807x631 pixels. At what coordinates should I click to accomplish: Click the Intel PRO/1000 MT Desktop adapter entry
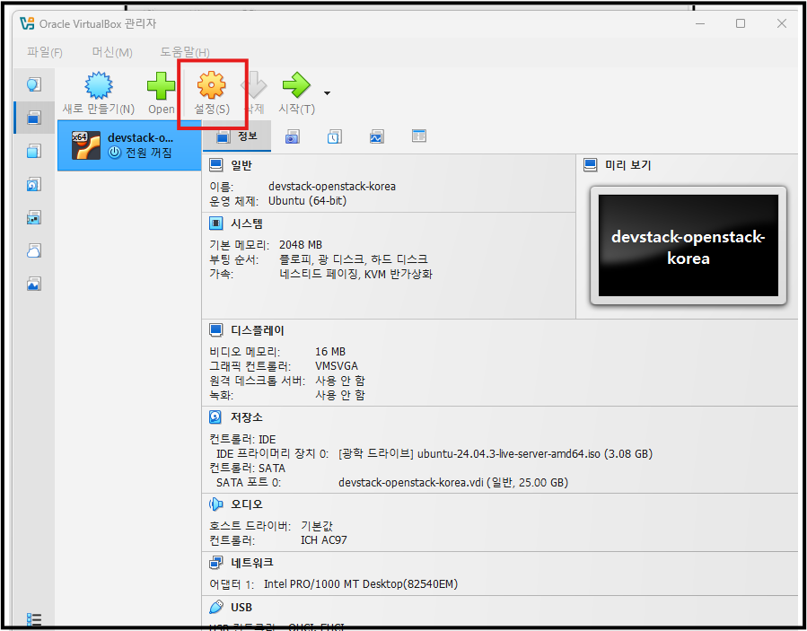coord(361,584)
